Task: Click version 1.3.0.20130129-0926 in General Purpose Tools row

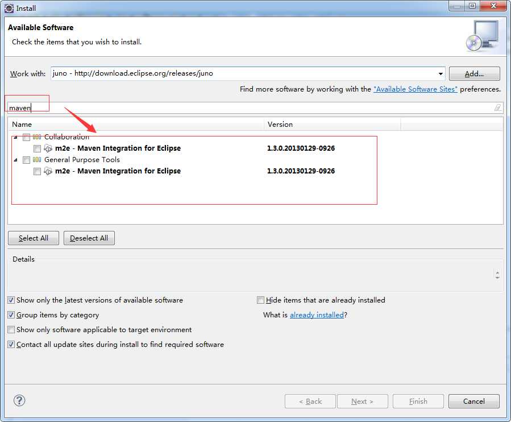Action: click(301, 171)
